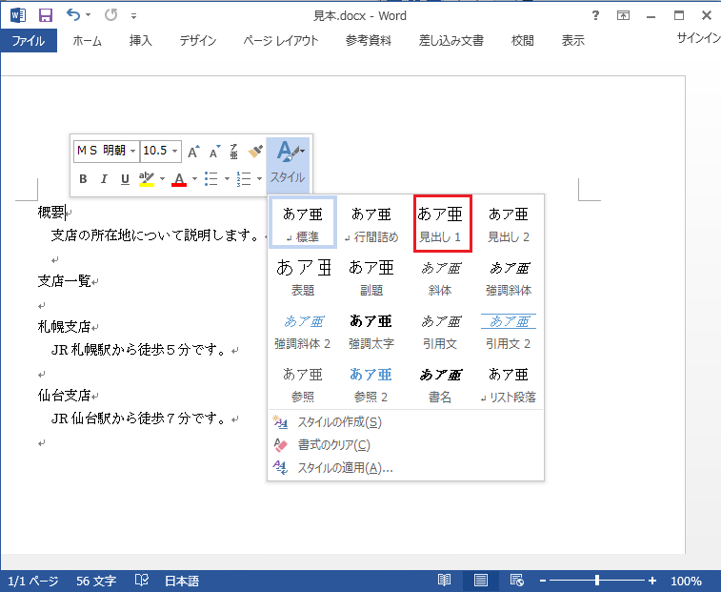Click the Shrink Font icon

(x=213, y=151)
